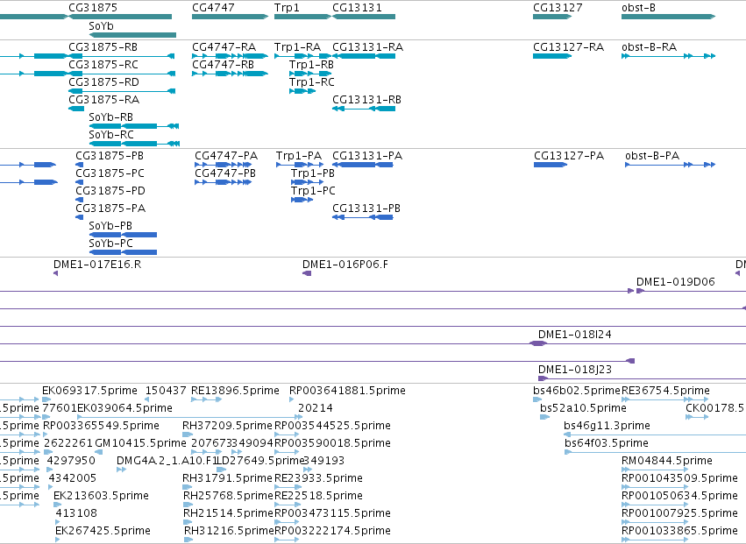Click the RE36754.5prime EST label
Image resolution: width=746 pixels, height=544 pixels.
click(x=665, y=391)
